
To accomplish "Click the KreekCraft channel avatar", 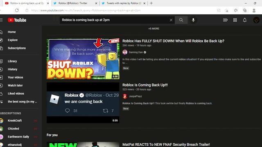I will click(x=1, y=120).
